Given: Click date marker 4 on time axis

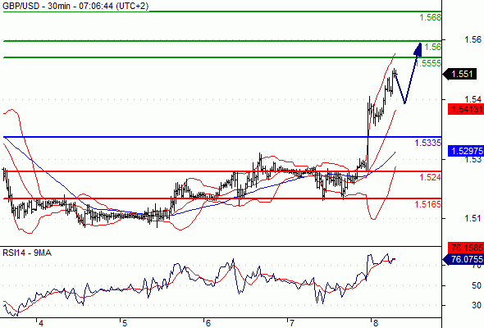Looking at the screenshot, I should (41, 323).
